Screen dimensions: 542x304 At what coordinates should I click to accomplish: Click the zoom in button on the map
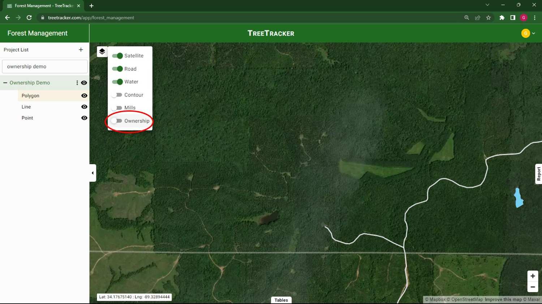532,276
